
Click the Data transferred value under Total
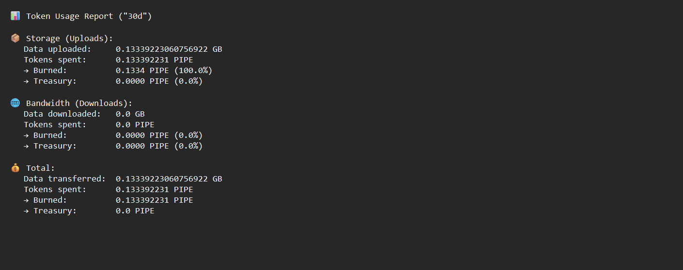[x=169, y=179]
